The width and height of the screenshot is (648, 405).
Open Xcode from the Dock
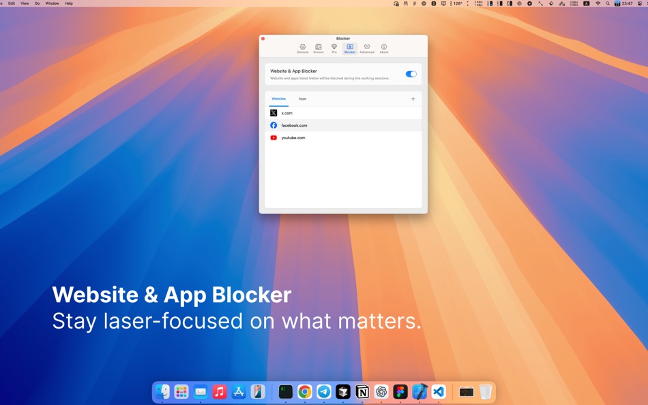click(419, 391)
